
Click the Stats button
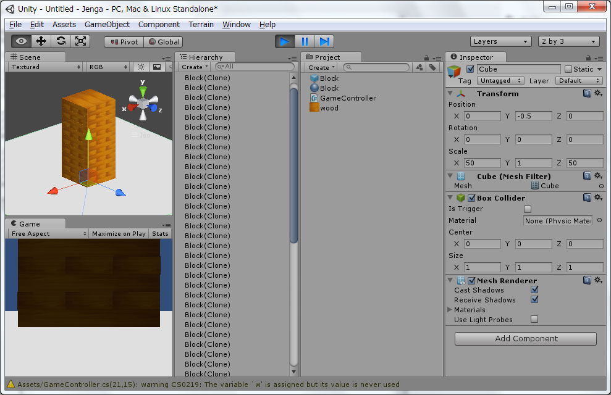tap(160, 233)
